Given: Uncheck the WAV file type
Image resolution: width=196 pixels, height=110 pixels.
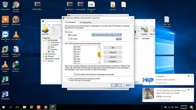Looking at the screenshot, I should click(75, 52).
